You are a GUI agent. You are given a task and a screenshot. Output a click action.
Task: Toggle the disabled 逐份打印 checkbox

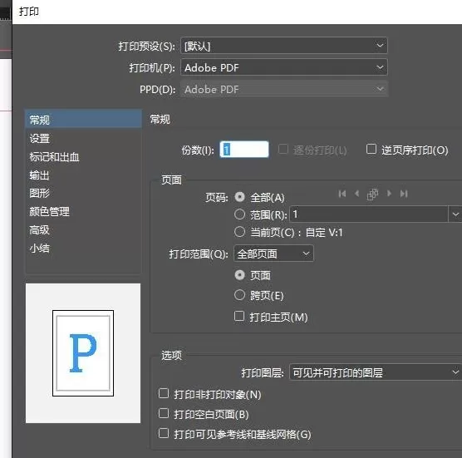tap(283, 149)
